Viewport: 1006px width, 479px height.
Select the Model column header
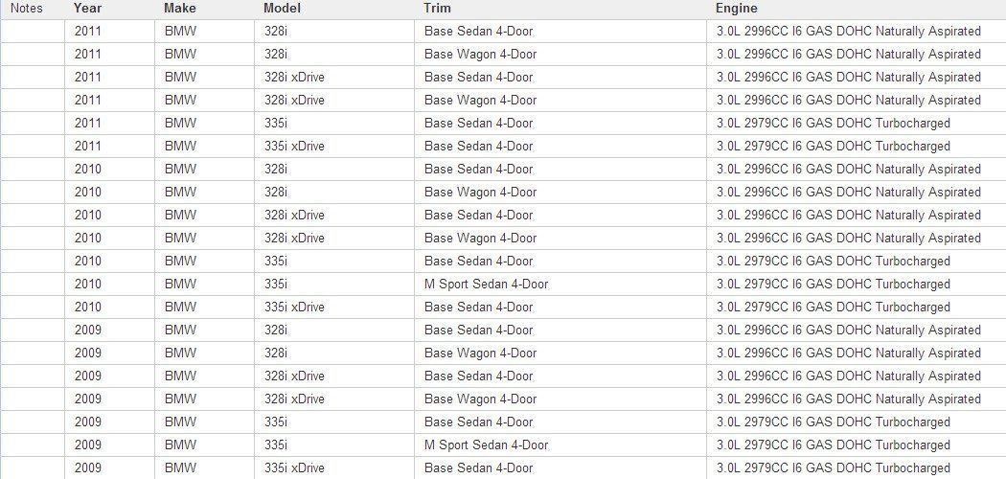282,9
